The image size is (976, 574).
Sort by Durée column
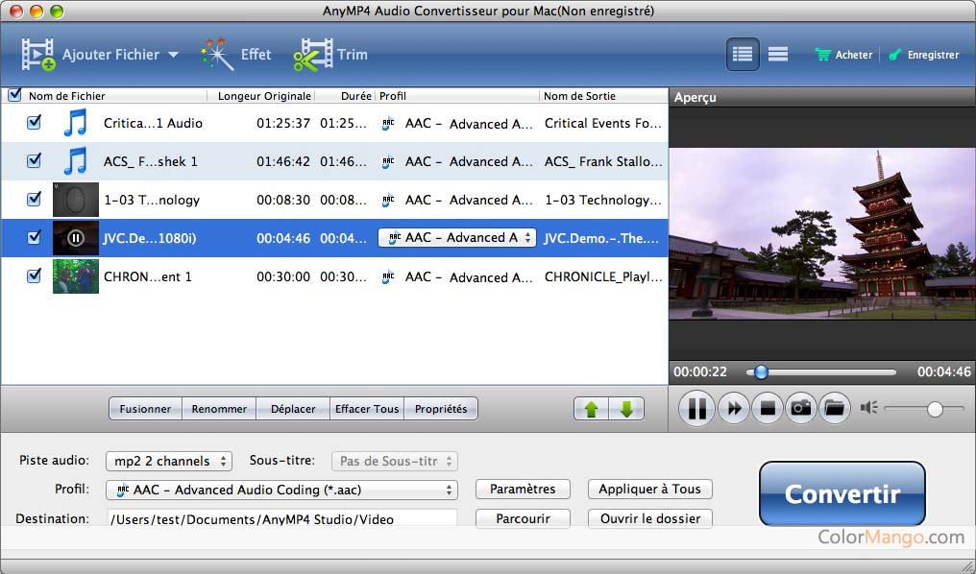point(356,96)
